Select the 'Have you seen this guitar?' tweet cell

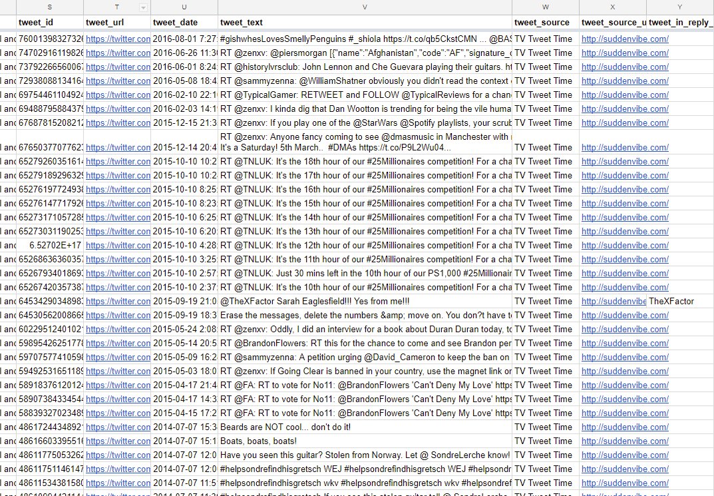pos(365,455)
